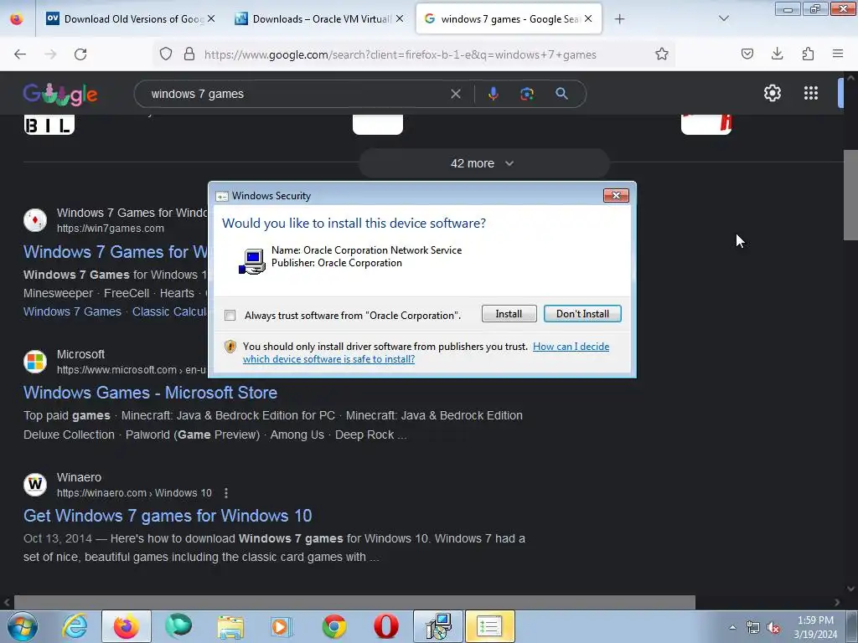Click the network tray icon
Viewport: 858px width, 643px height.
pyautogui.click(x=753, y=628)
